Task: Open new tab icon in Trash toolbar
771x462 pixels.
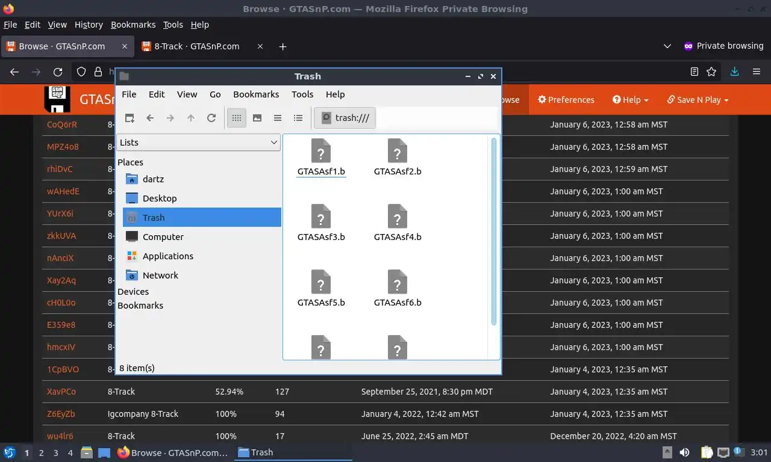Action: pos(130,118)
